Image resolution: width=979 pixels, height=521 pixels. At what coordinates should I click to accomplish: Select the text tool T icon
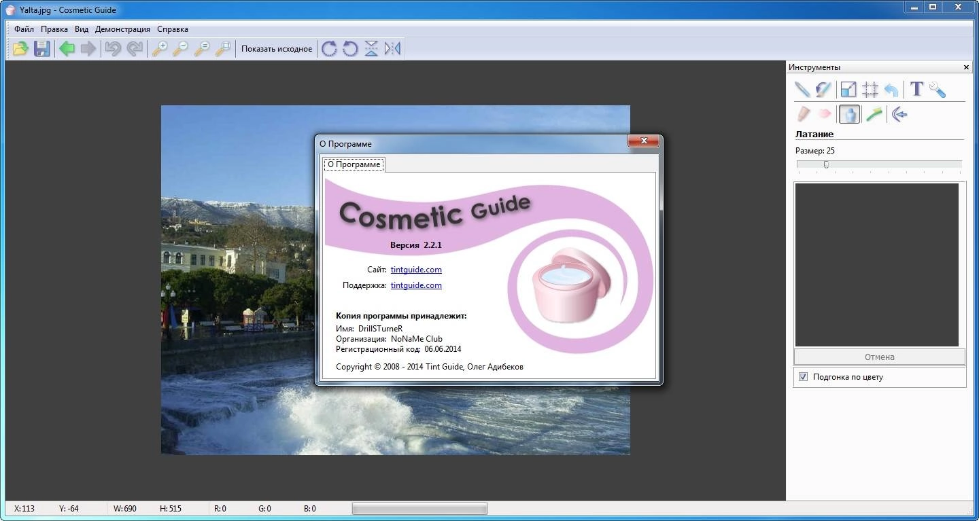(916, 89)
